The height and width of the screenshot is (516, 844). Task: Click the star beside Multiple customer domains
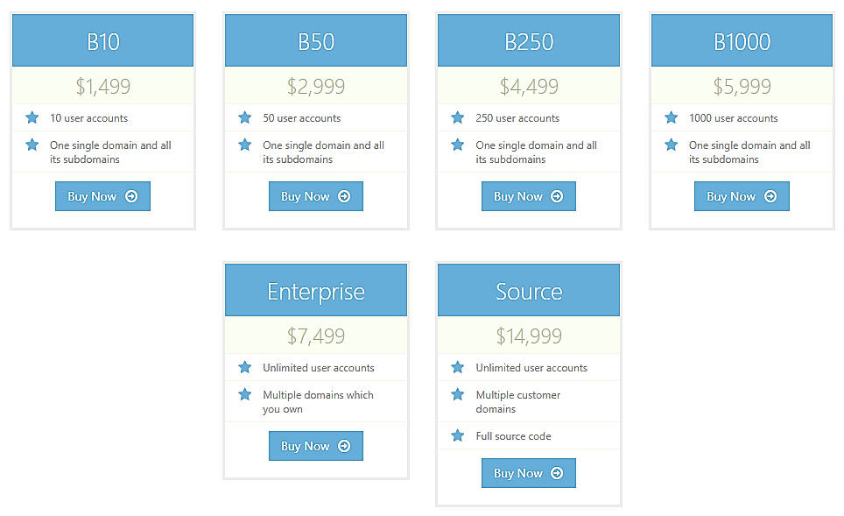pyautogui.click(x=458, y=396)
